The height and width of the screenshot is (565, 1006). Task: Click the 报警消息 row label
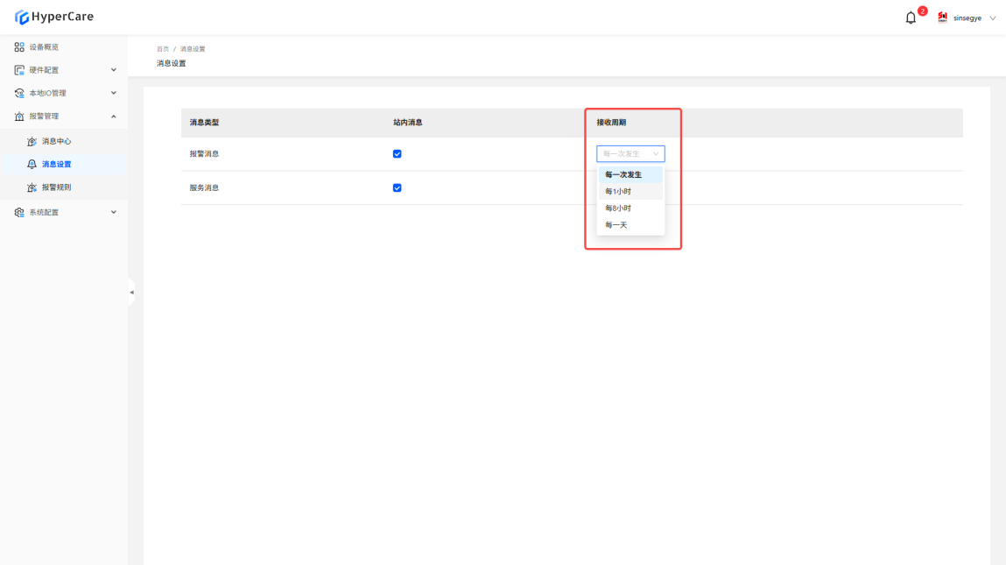pyautogui.click(x=204, y=154)
